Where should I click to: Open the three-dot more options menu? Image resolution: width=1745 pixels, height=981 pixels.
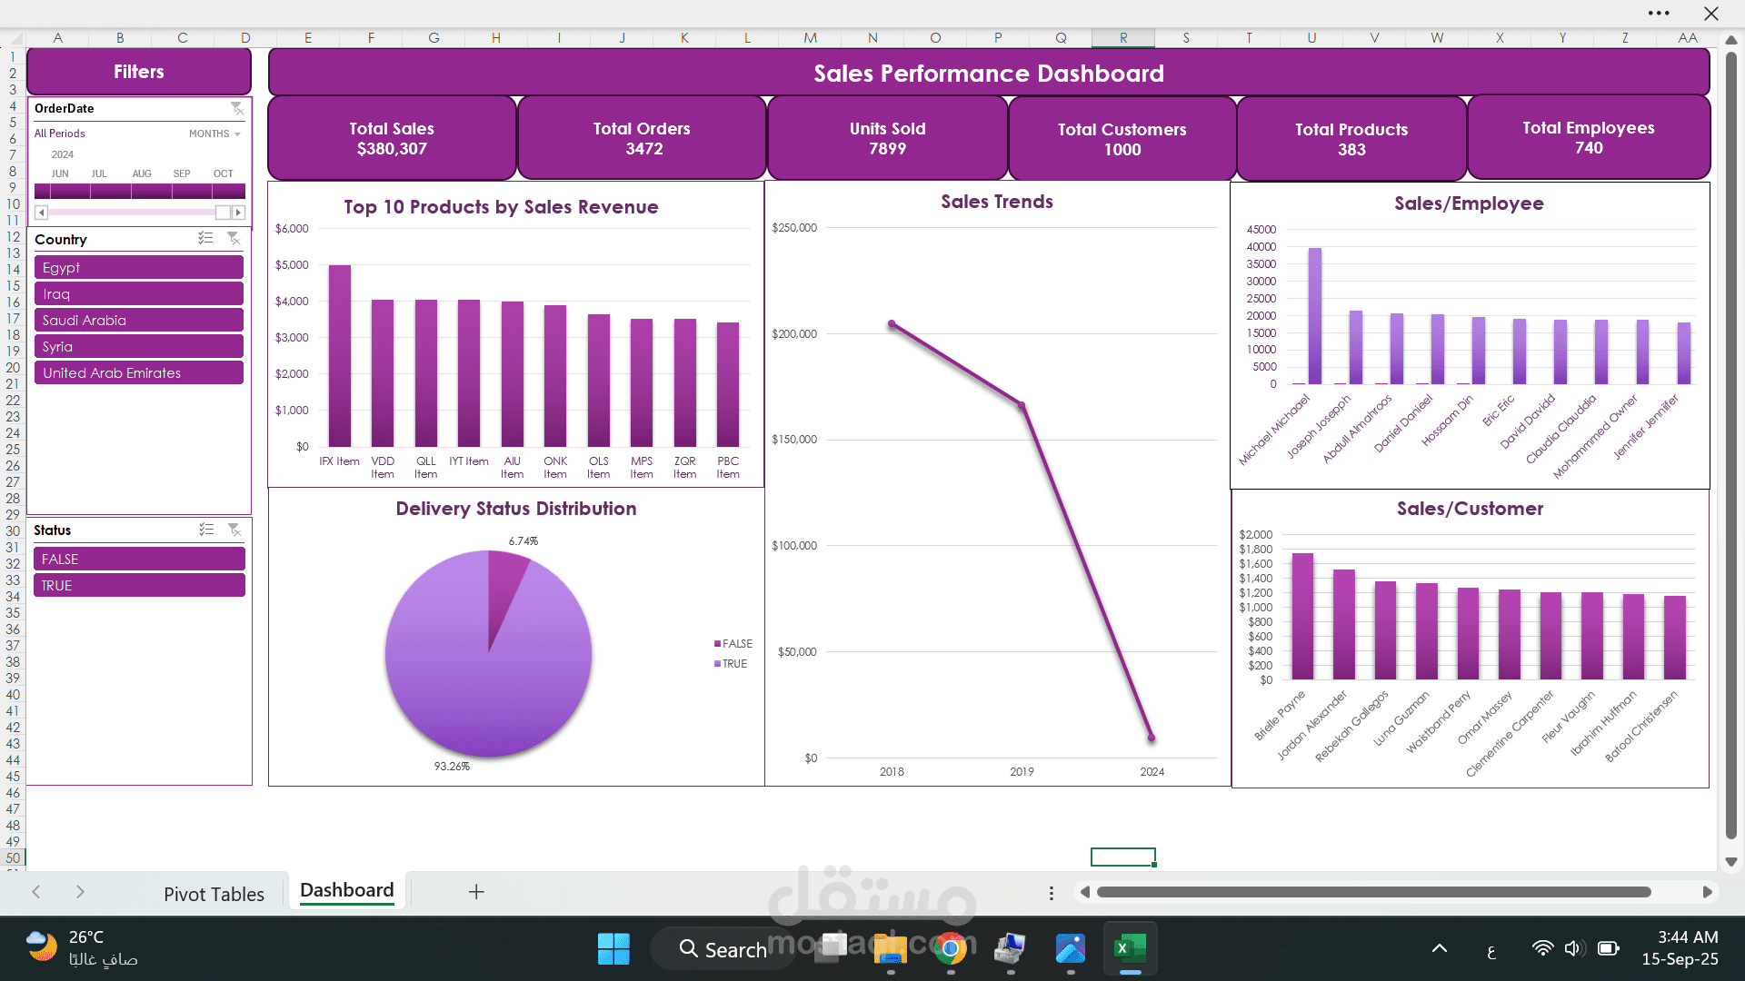click(x=1659, y=14)
